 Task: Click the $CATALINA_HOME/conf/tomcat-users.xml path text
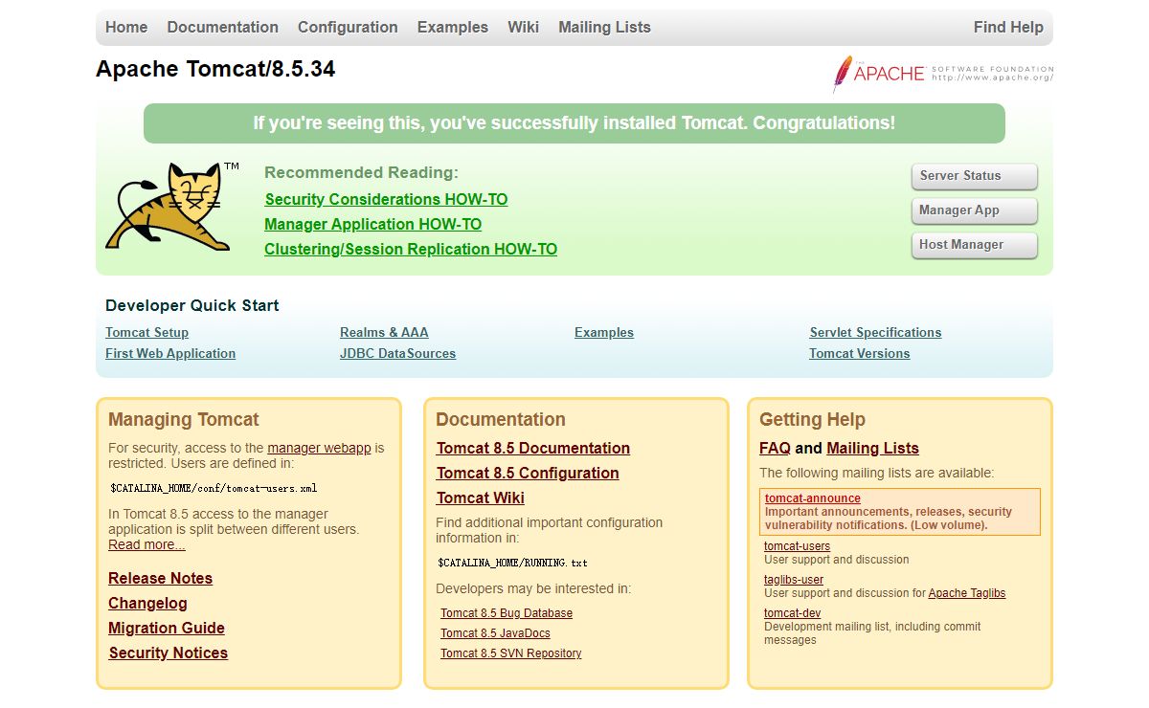tap(214, 488)
